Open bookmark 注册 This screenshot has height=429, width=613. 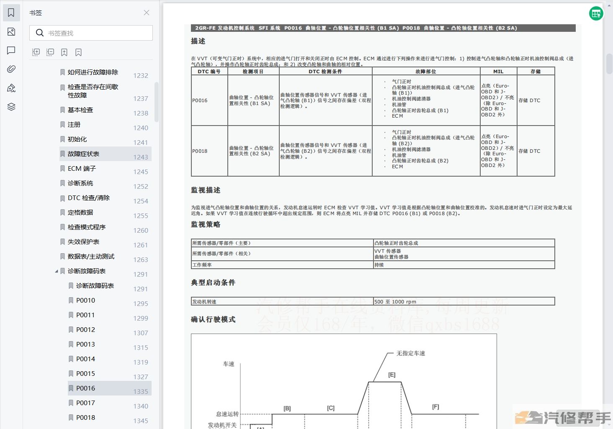click(x=74, y=124)
